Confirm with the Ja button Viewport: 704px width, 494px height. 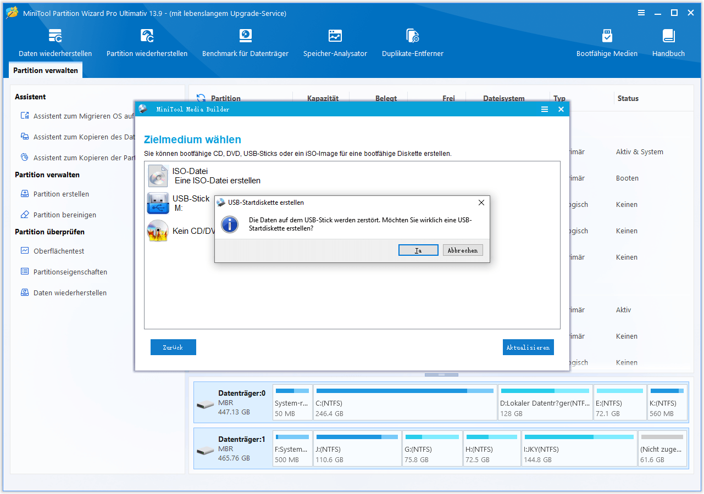coord(418,250)
